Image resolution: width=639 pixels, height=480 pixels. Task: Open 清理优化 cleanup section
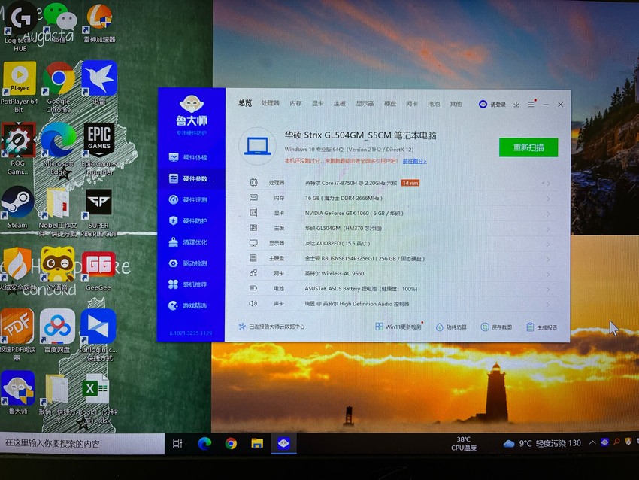click(188, 242)
